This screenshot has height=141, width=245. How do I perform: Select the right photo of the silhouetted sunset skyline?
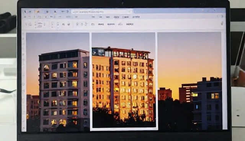coord(189,81)
